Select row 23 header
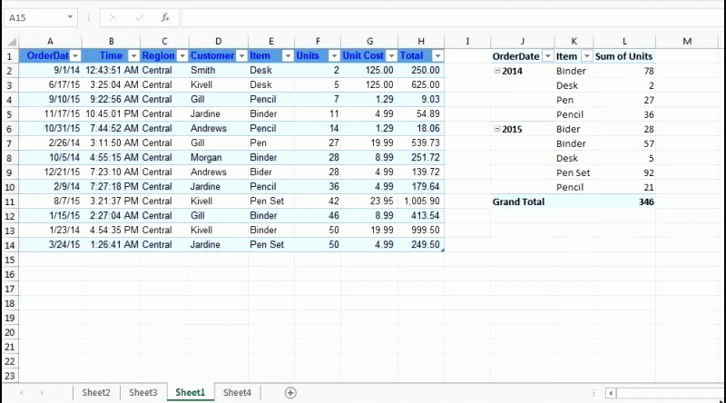 pos(10,376)
